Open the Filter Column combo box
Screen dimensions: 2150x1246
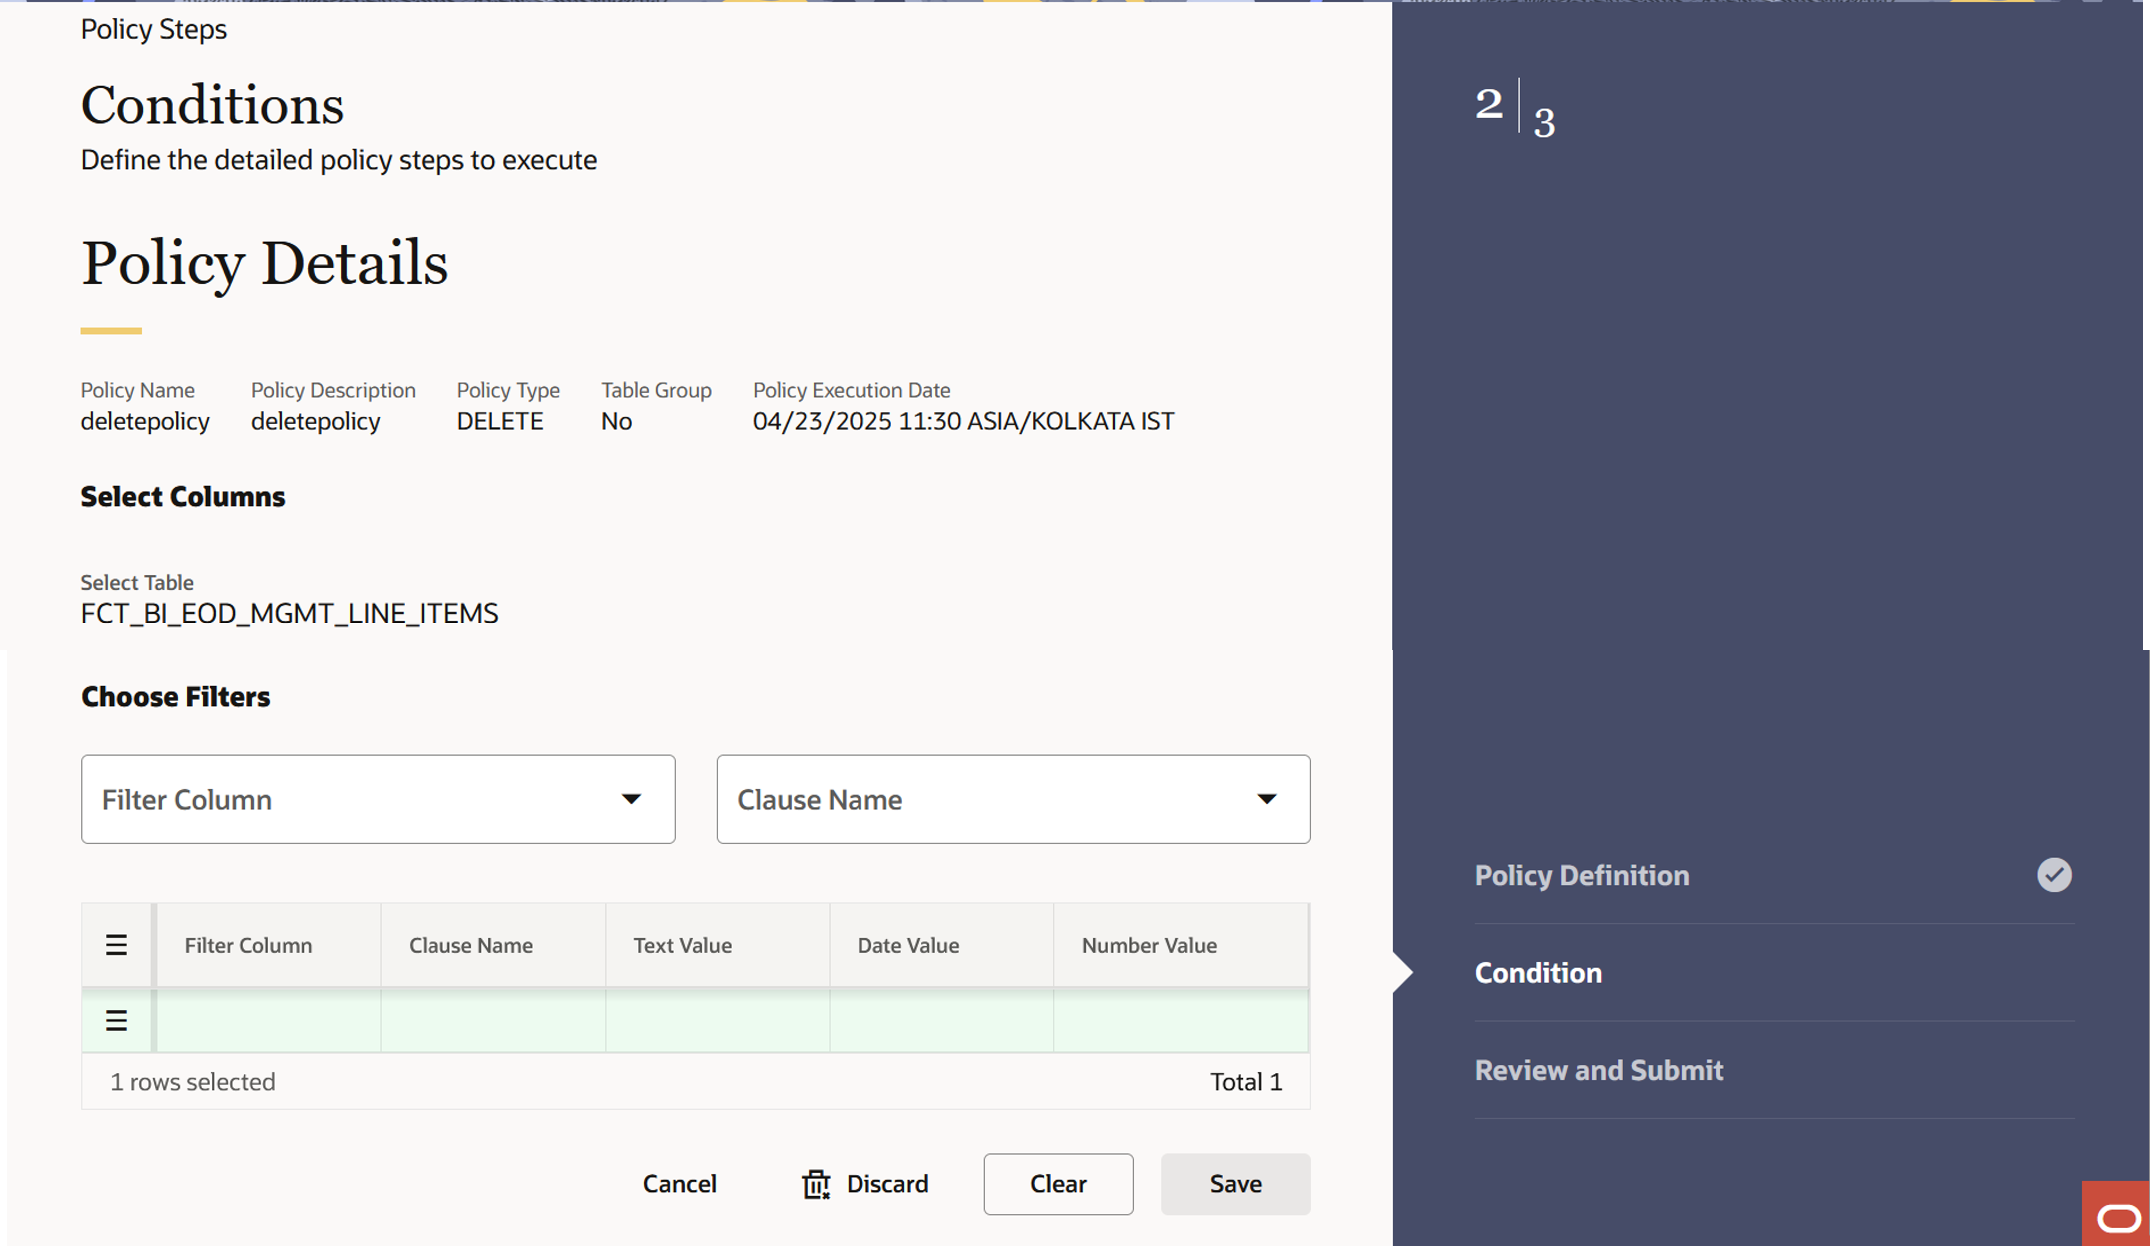[341, 800]
